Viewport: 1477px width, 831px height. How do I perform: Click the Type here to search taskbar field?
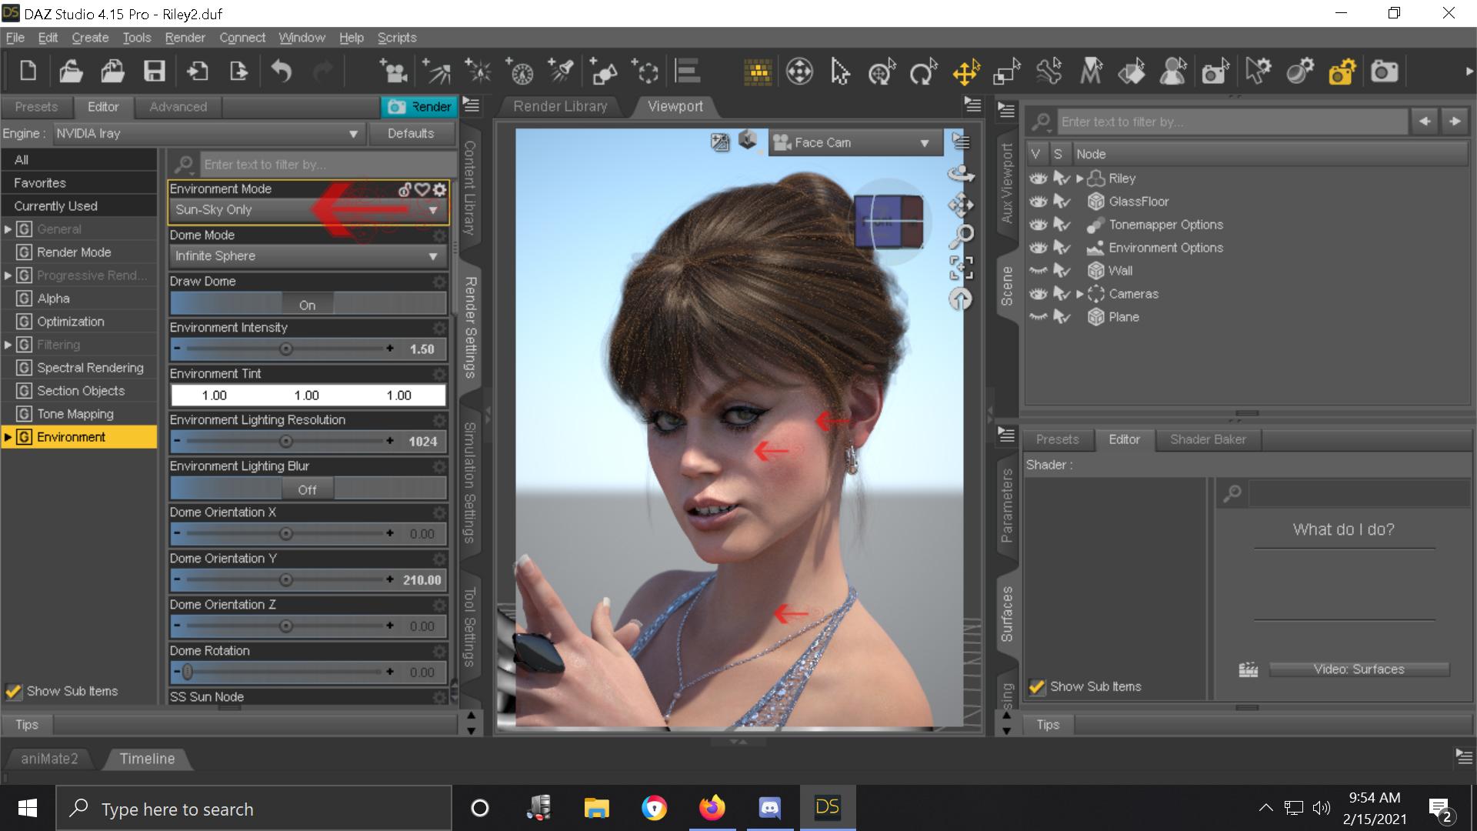click(x=231, y=809)
